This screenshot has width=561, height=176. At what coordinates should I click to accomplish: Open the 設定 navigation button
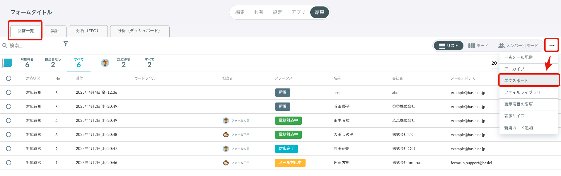(x=277, y=12)
